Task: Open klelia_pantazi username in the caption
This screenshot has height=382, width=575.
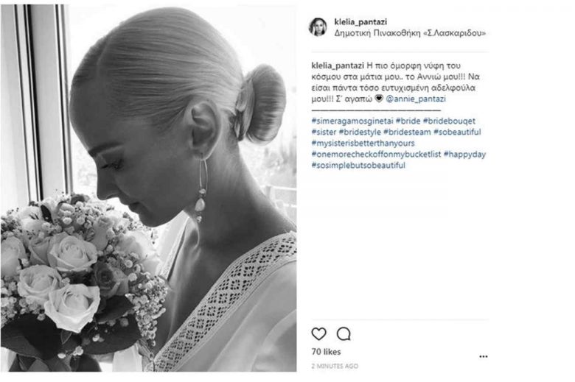Action: [338, 66]
